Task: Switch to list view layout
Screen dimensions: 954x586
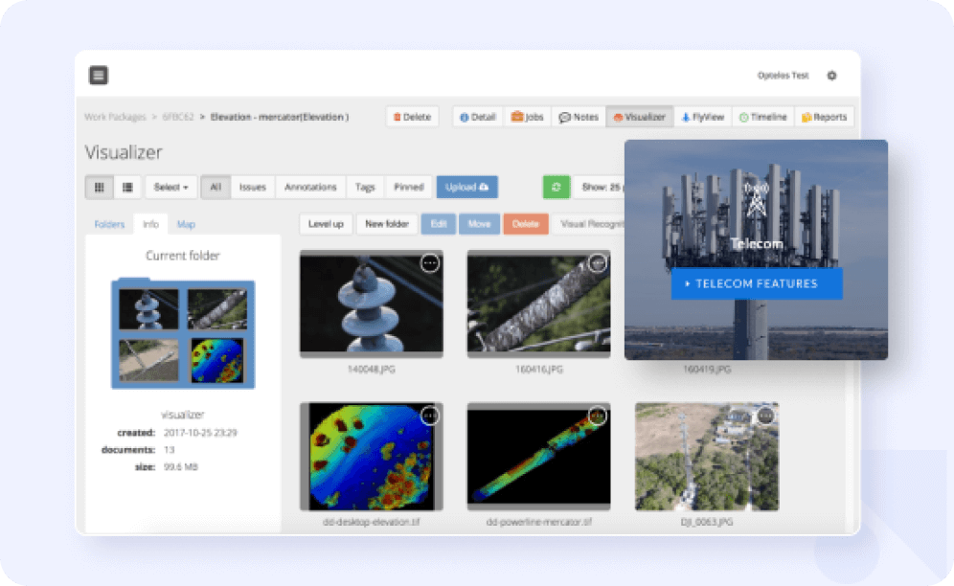Action: point(126,187)
